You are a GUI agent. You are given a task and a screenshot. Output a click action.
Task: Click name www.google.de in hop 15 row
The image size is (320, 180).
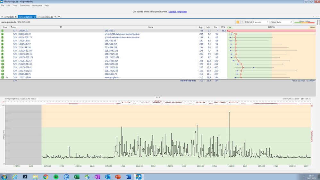(112, 77)
